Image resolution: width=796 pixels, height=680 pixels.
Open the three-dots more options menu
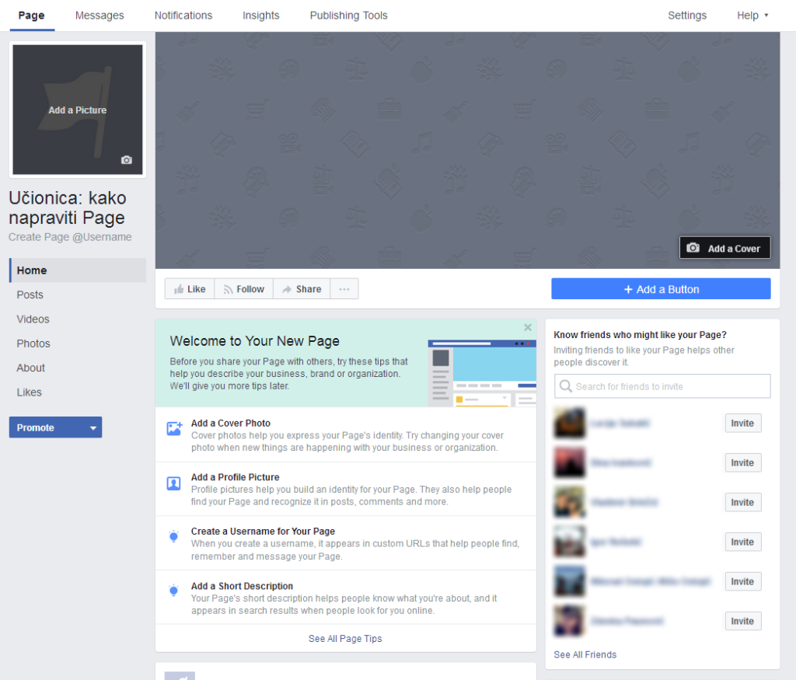click(x=344, y=289)
